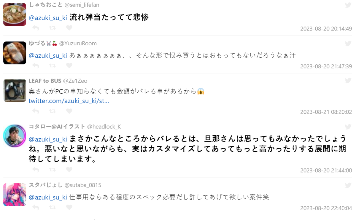The image size is (356, 220).
Task: Open the @headlock_K profile handle
Action: pos(104,127)
